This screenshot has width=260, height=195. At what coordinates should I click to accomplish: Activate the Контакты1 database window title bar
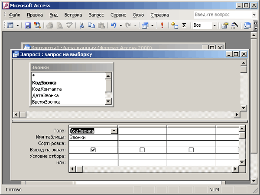pyautogui.click(x=113, y=47)
